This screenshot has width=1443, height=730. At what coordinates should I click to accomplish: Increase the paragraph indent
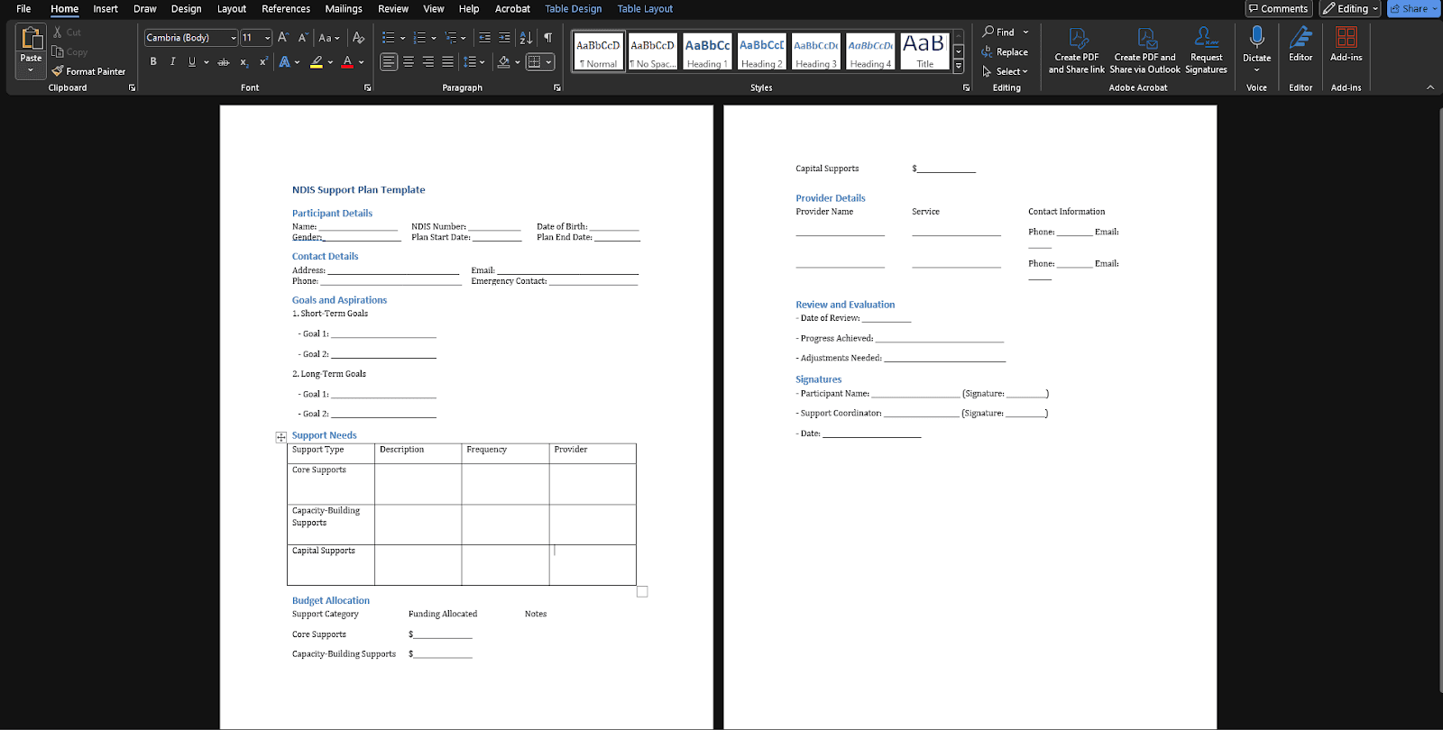tap(504, 38)
